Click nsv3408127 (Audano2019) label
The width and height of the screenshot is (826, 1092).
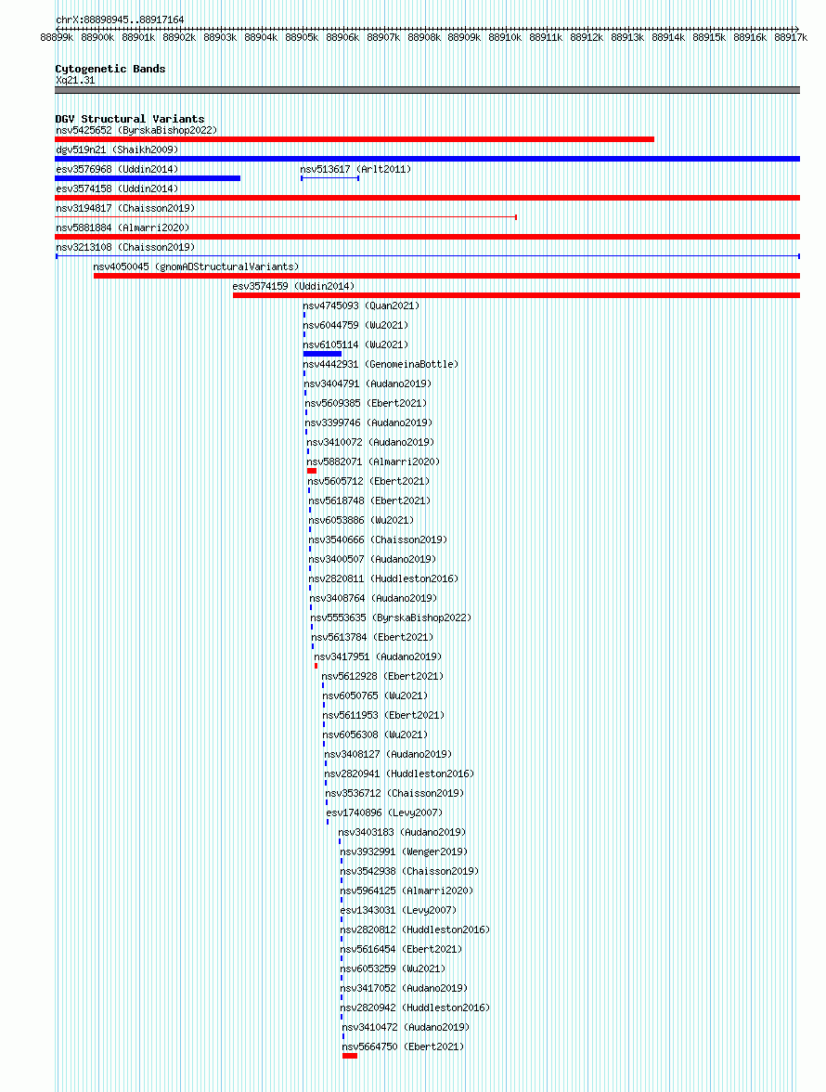(x=388, y=754)
